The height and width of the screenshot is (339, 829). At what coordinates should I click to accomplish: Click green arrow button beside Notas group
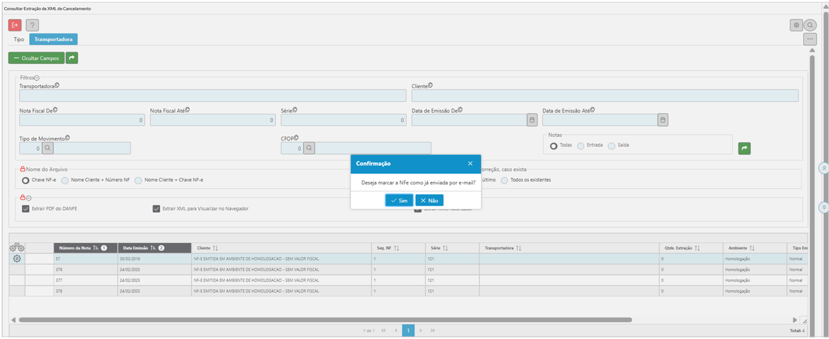click(744, 148)
